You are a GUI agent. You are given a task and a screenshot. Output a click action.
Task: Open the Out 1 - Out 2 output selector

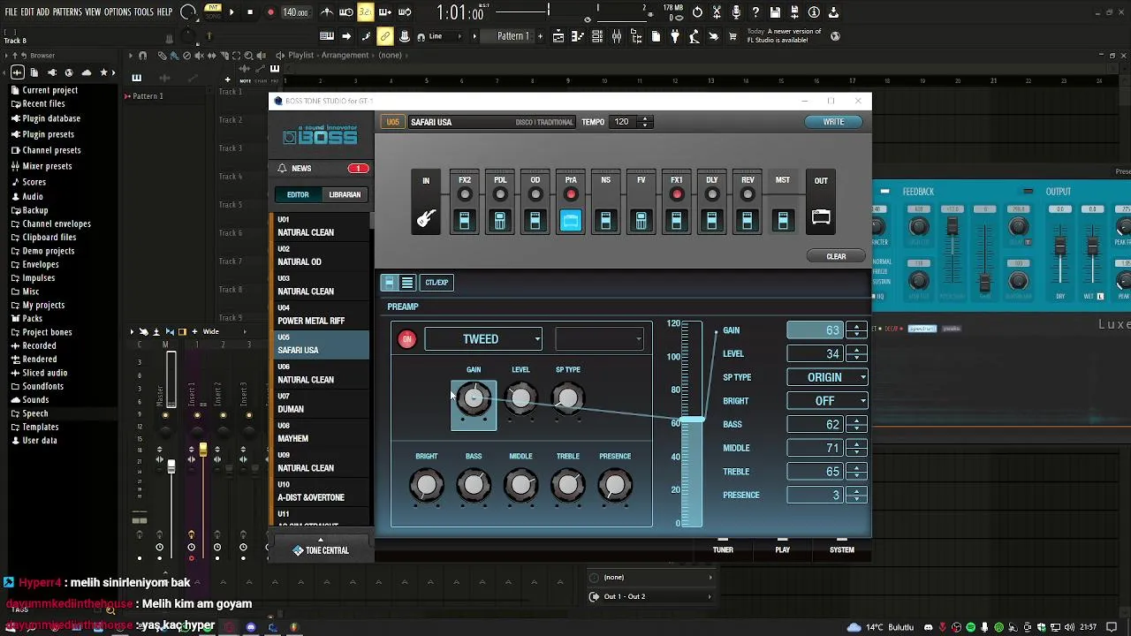tap(651, 596)
